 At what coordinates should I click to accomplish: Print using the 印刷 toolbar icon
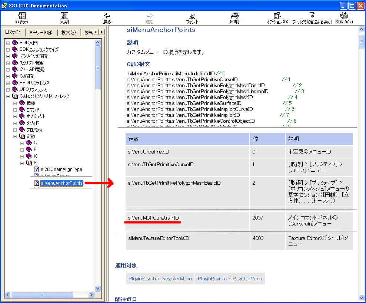point(234,16)
